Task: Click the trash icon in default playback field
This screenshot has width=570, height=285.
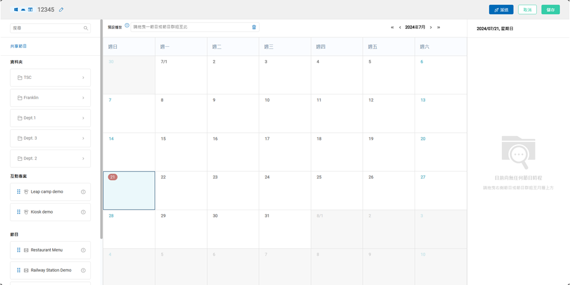Action: pyautogui.click(x=254, y=27)
